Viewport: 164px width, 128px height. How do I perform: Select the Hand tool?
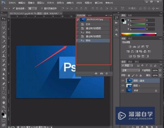[x=4, y=103]
